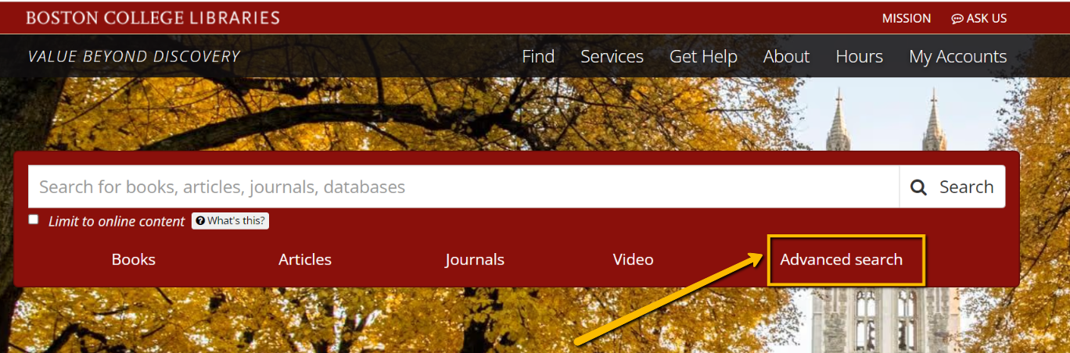Click the magnifying glass search icon
The height and width of the screenshot is (353, 1070).
919,187
